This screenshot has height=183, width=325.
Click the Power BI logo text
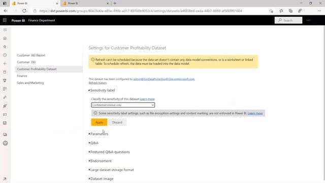click(18, 20)
